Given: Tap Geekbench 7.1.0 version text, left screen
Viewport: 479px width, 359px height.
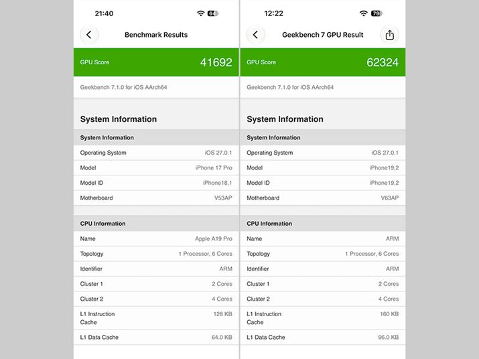Looking at the screenshot, I should click(124, 87).
